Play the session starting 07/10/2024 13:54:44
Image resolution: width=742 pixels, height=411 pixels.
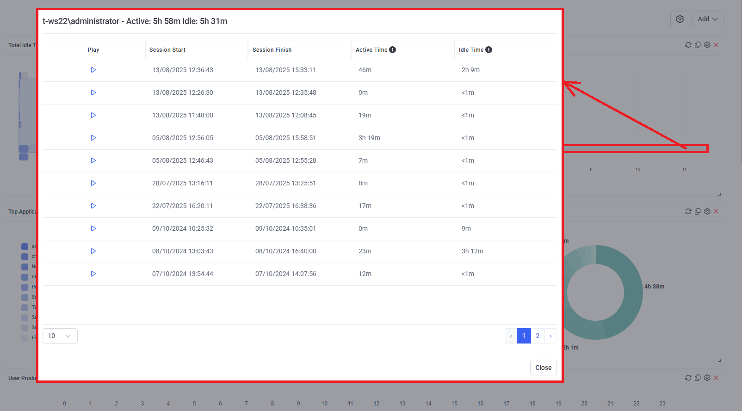[93, 274]
